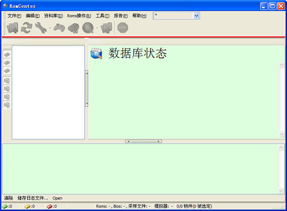Screen dimensions: 287x211
Task: Click the wrench fix toolbar icon
Action: point(41,28)
